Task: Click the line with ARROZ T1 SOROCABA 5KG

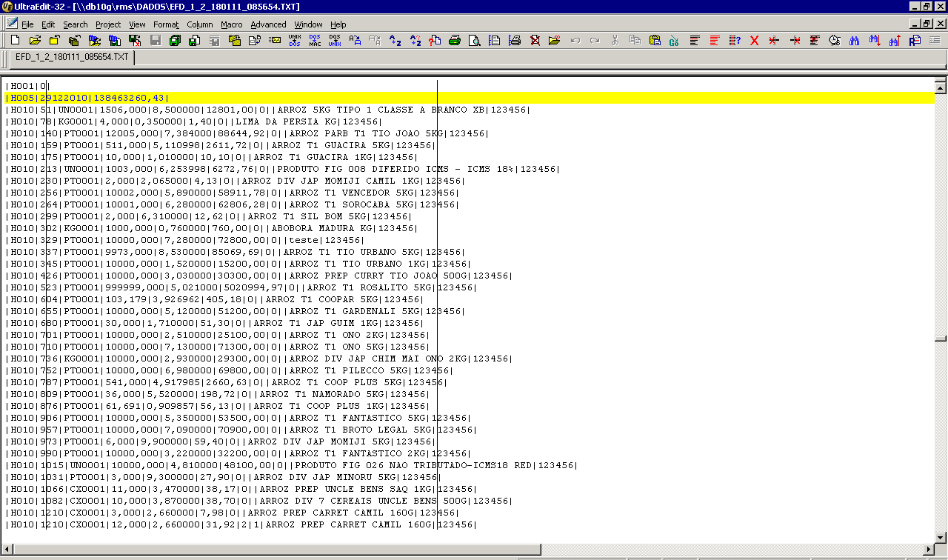Action: coord(233,204)
